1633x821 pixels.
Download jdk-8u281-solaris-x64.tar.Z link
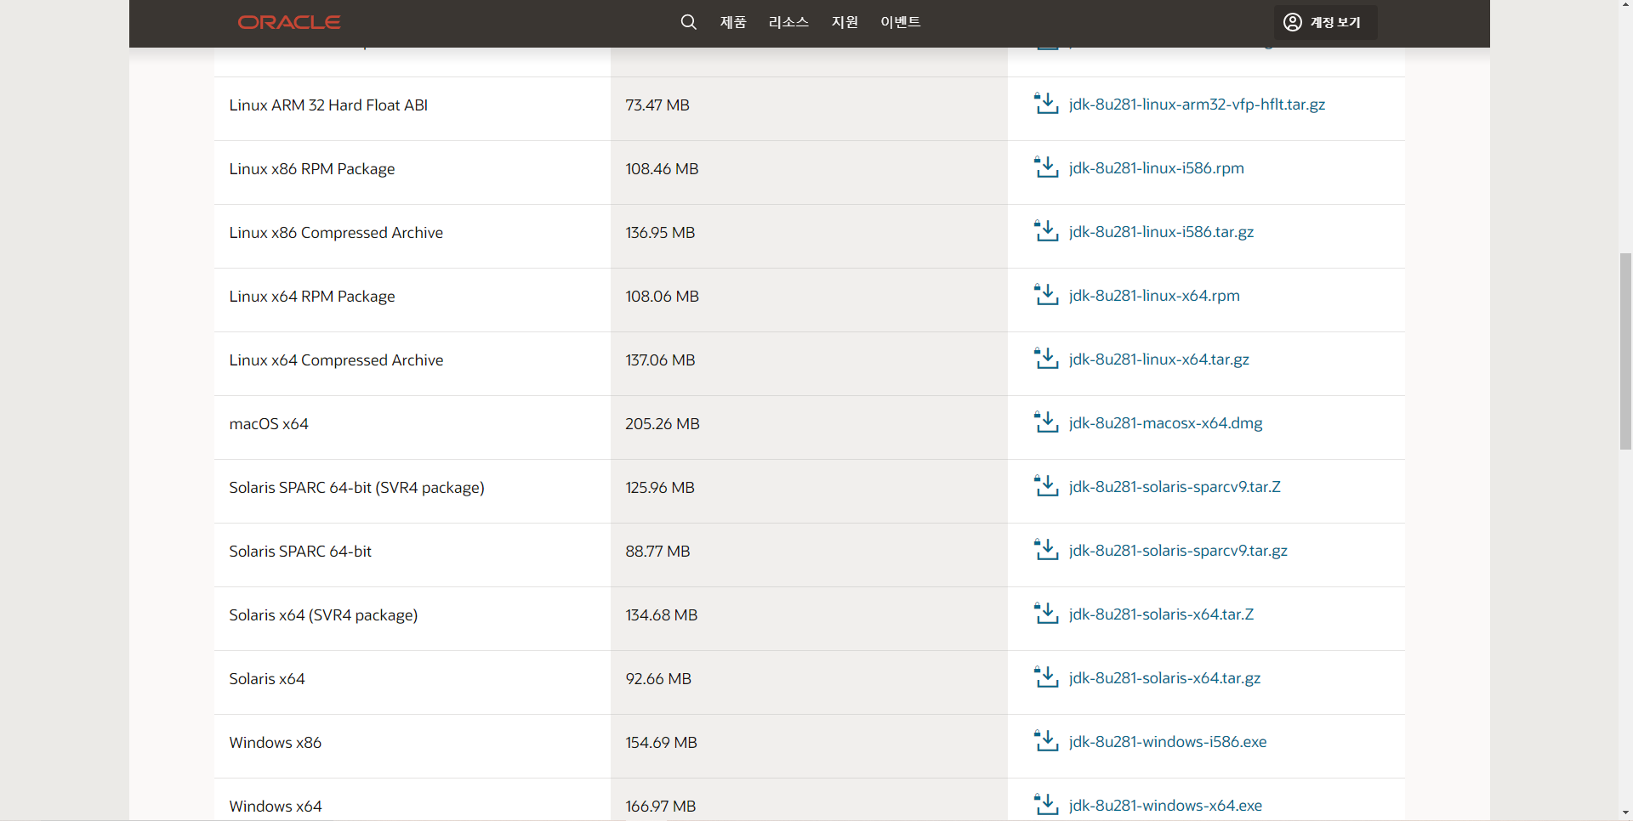(x=1161, y=614)
